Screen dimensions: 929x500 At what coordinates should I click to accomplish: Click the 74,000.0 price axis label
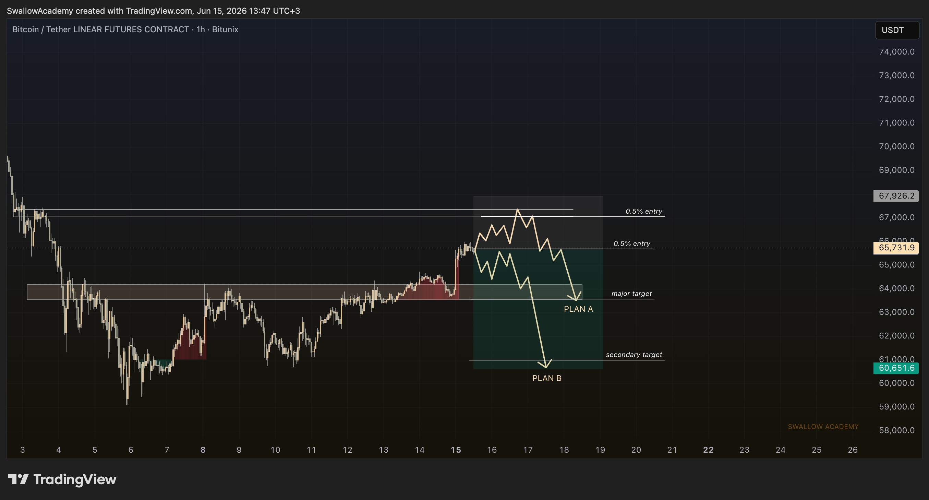click(x=896, y=51)
